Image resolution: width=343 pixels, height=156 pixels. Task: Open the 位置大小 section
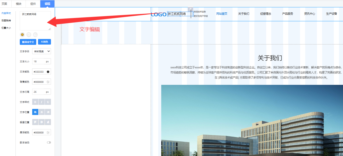tap(6, 28)
